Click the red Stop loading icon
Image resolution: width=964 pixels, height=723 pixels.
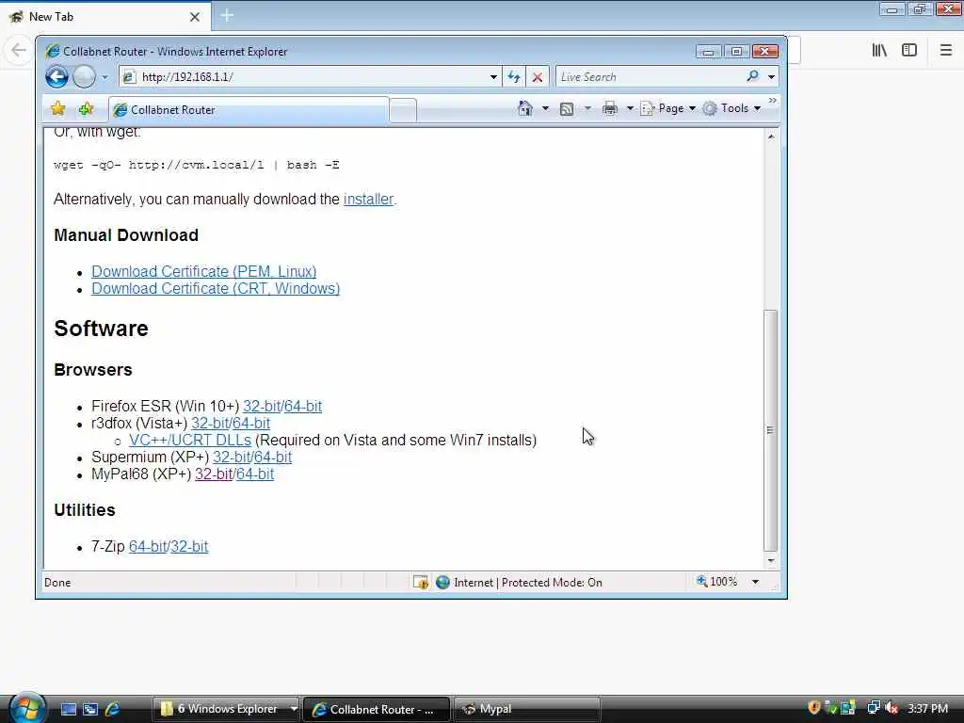tap(538, 77)
